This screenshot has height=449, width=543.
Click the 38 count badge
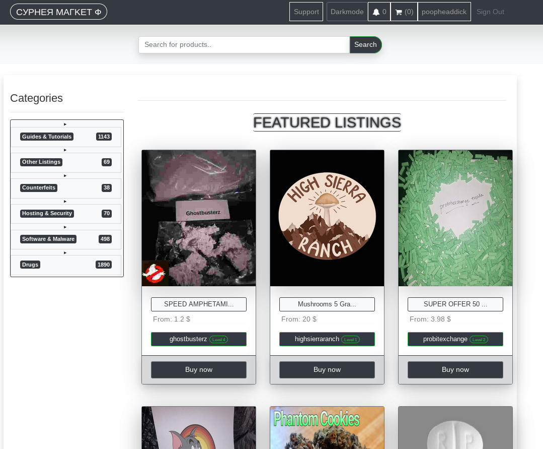click(107, 187)
